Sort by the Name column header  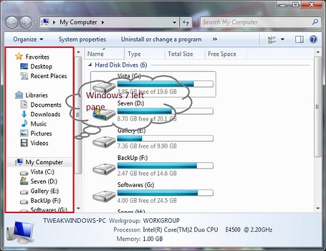click(x=105, y=54)
